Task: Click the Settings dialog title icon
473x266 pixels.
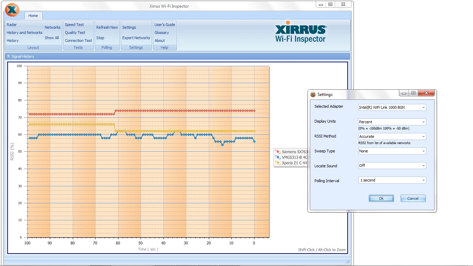Action: (313, 95)
